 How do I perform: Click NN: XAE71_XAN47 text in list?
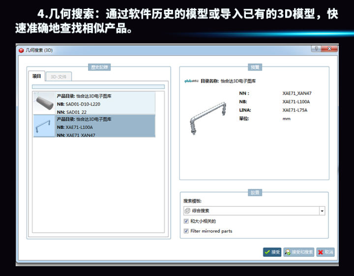[x=76, y=135]
